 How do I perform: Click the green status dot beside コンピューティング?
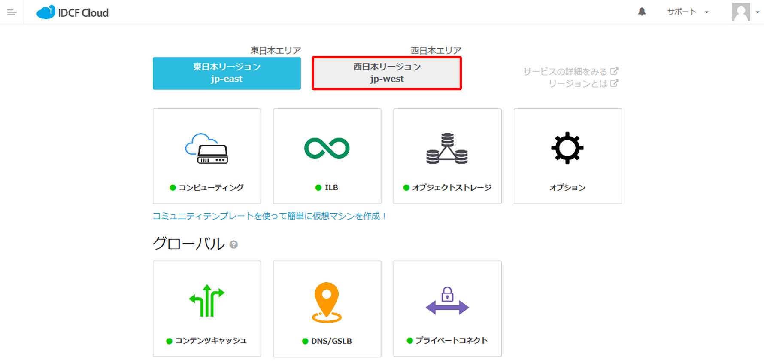pyautogui.click(x=173, y=187)
